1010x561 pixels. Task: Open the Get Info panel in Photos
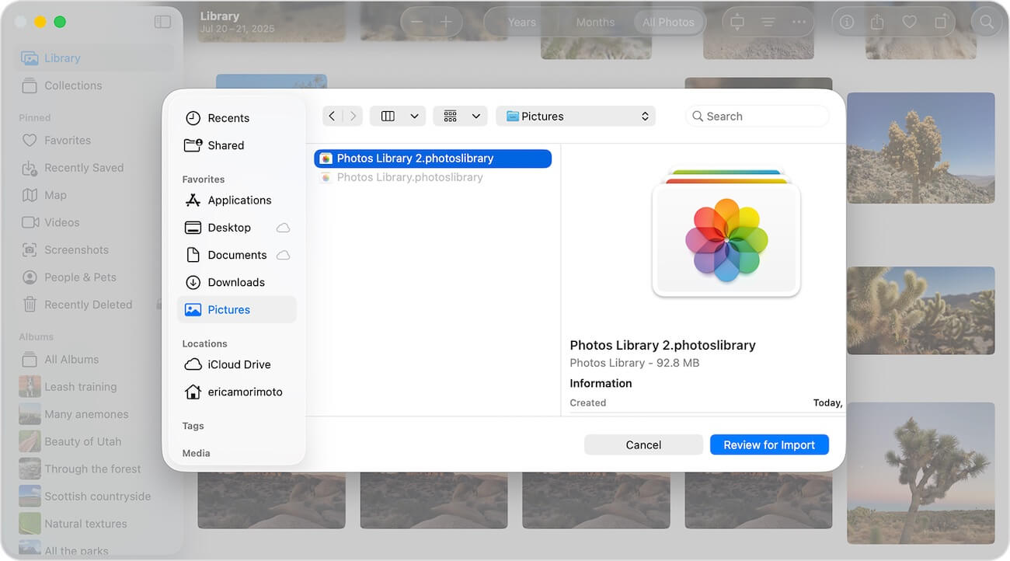tap(846, 22)
